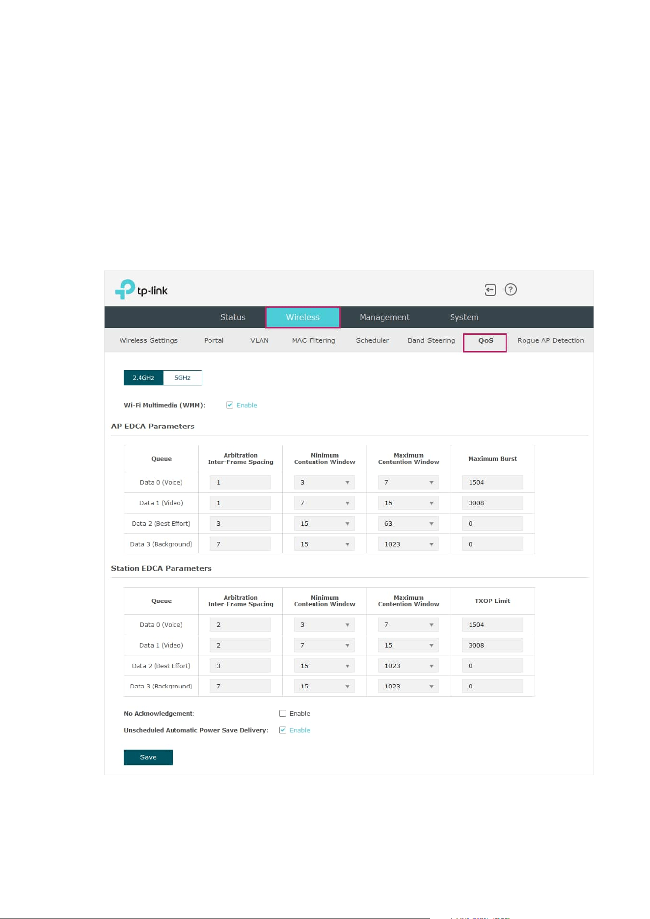
Task: Click Station Video TXOP Limit field
Action: [492, 646]
